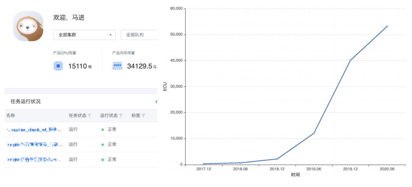The height and width of the screenshot is (187, 412).
Task: Click the 2019.12 data point on chart
Action: [x=350, y=60]
